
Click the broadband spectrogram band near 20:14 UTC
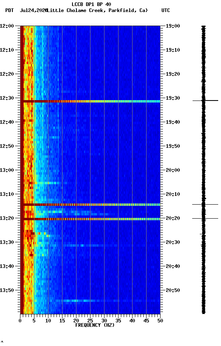pos(90,205)
